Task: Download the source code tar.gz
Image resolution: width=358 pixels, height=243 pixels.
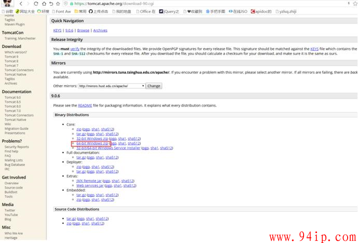Action: (x=71, y=219)
